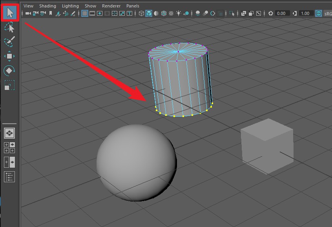Screen dimensions: 332x227
Task: Lock the current camera
Action: 36,14
